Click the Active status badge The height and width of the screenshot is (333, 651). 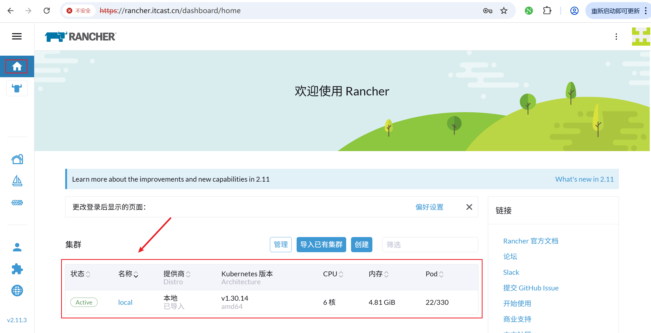[x=84, y=302]
